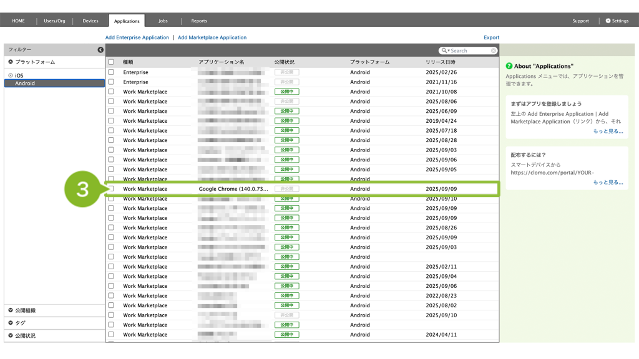The height and width of the screenshot is (359, 639).
Task: Tick the checkbox for the Google Chrome row
Action: pyautogui.click(x=111, y=189)
